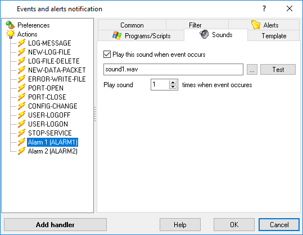Click the Add handler button
The height and width of the screenshot is (235, 303).
click(x=55, y=224)
